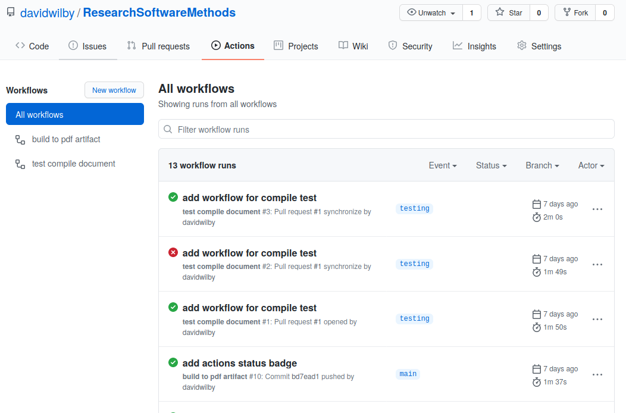This screenshot has width=626, height=413.
Task: Open the Actor filter dropdown
Action: [x=591, y=165]
